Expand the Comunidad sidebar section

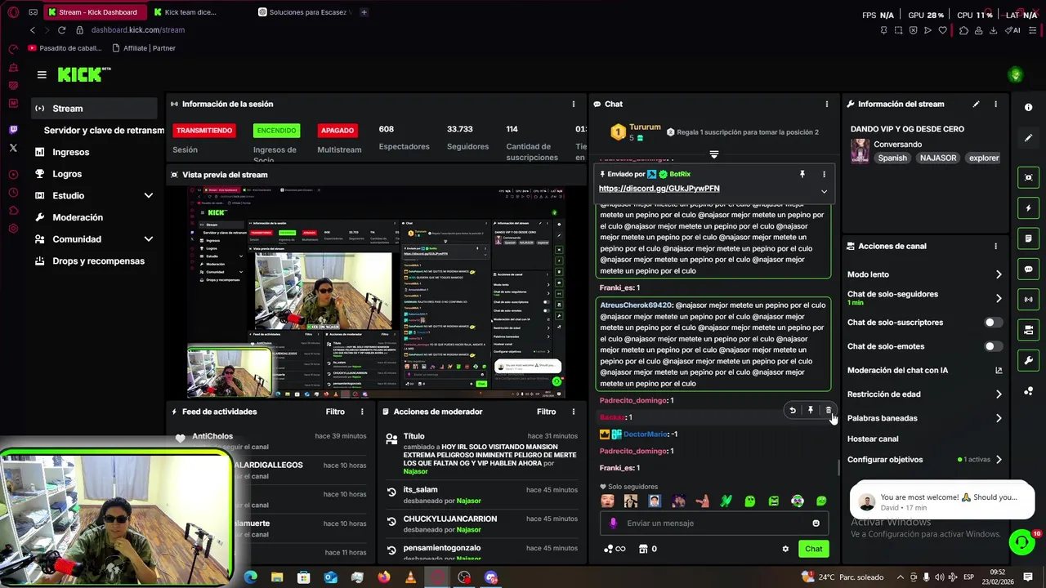148,239
